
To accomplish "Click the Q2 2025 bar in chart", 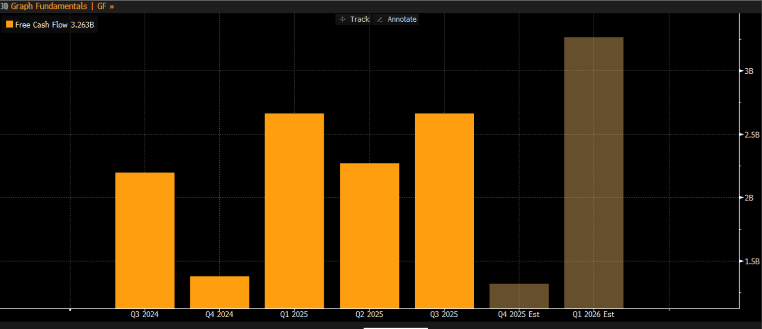I will (369, 235).
